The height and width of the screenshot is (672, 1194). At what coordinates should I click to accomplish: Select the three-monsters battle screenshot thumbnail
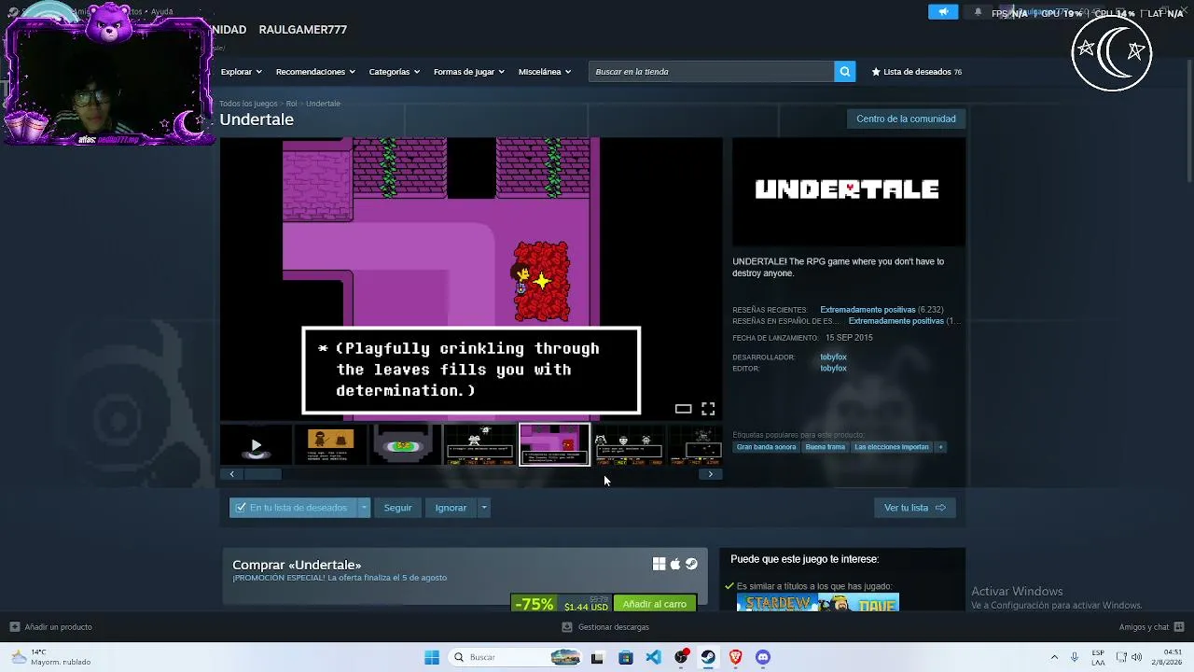[629, 444]
